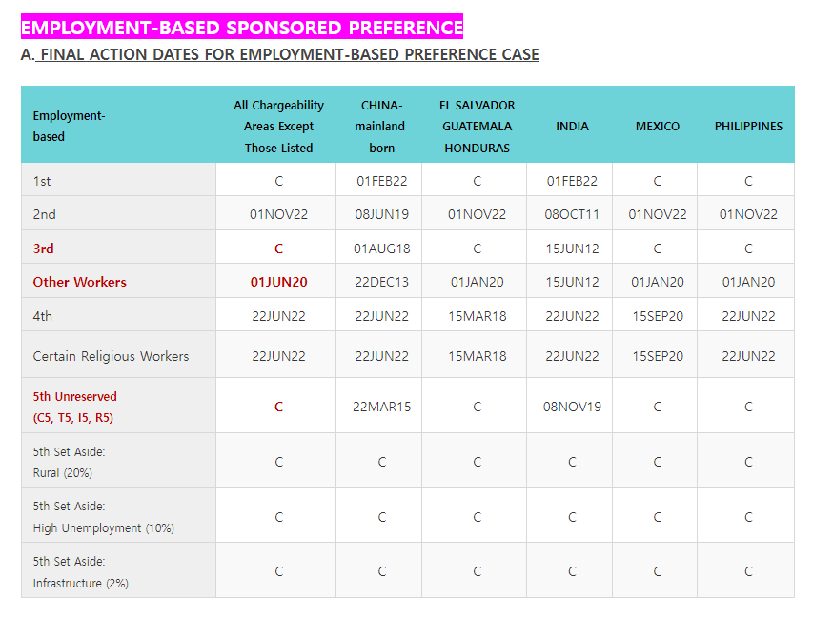
Task: Click the red 01JUN20 date cell
Action: pyautogui.click(x=278, y=283)
